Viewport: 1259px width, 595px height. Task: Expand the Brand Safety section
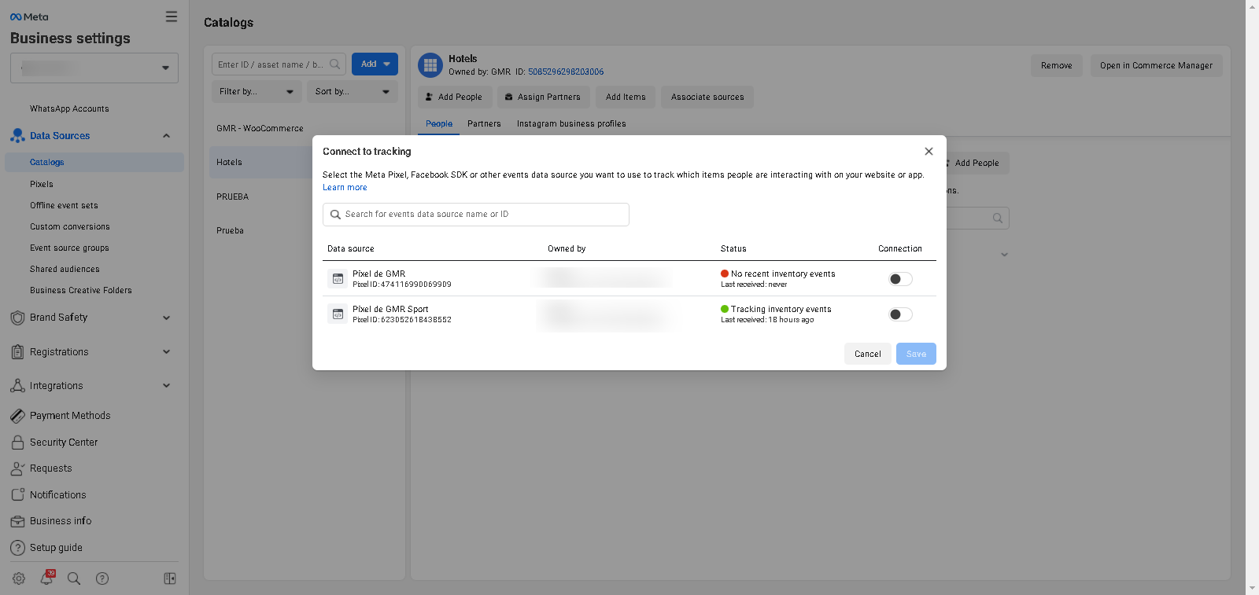pyautogui.click(x=166, y=318)
